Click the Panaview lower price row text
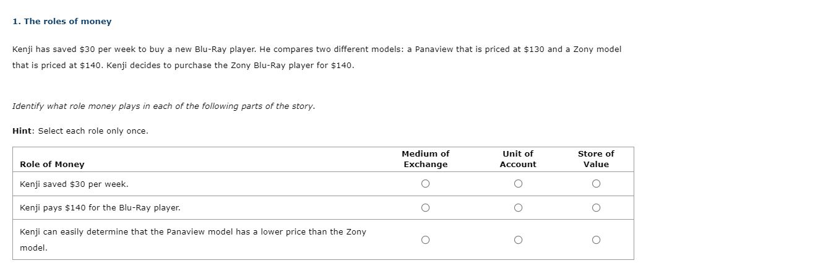This screenshot has width=836, height=276. [x=192, y=232]
